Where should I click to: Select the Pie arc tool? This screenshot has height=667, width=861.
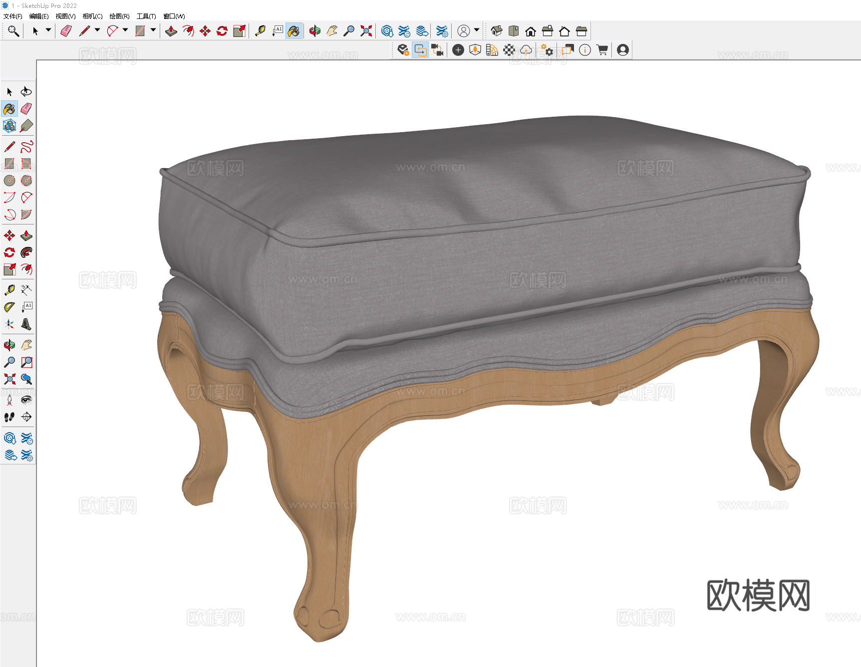point(26,215)
